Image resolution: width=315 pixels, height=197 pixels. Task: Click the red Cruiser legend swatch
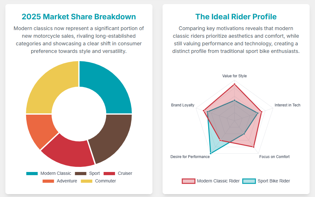pos(109,174)
